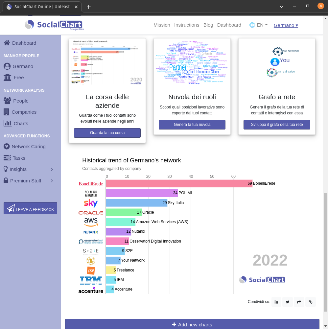Image resolution: width=328 pixels, height=329 pixels.
Task: Select the Free plan bank icon
Action: click(7, 78)
